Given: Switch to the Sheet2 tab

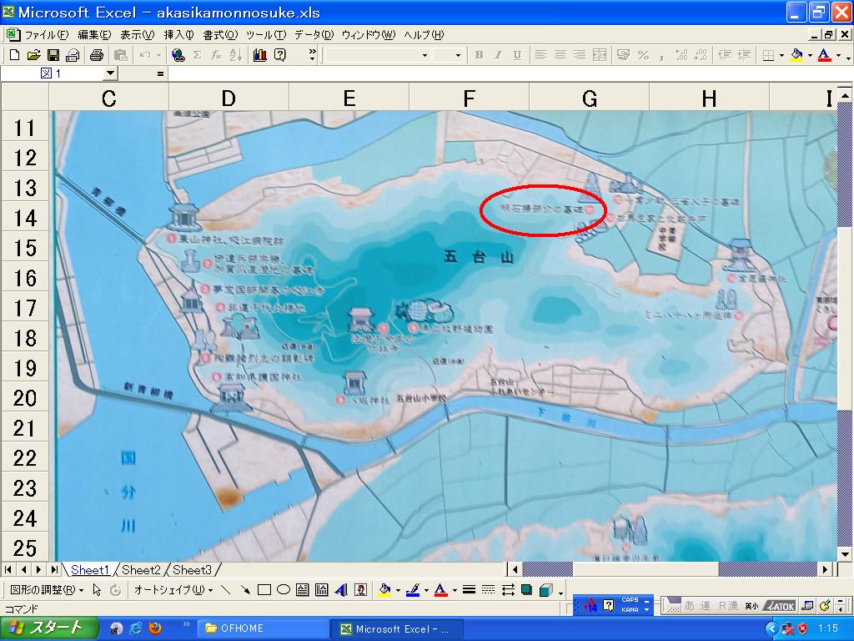Looking at the screenshot, I should [x=140, y=570].
